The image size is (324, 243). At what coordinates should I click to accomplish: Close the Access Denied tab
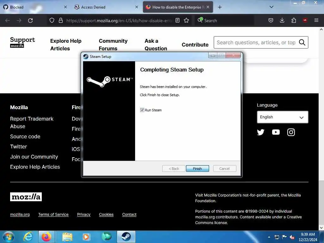point(137,7)
